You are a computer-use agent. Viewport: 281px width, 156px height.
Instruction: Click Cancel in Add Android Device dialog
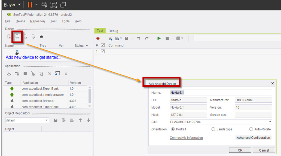(264, 150)
